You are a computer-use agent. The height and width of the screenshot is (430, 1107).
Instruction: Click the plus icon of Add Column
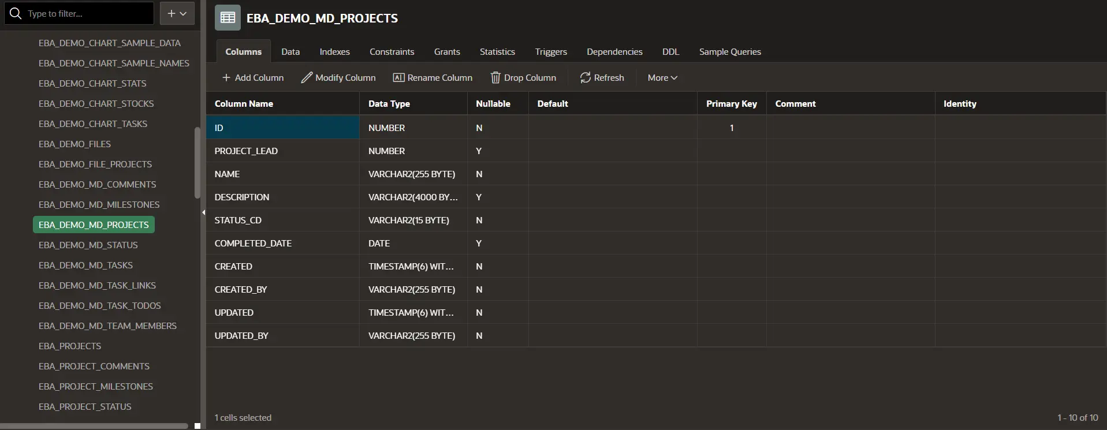[226, 77]
